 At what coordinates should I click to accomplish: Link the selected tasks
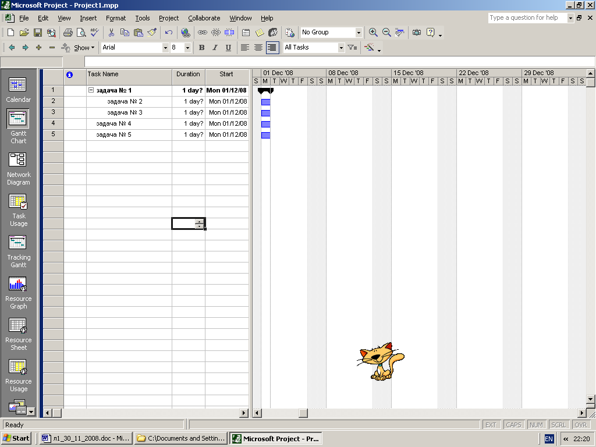click(202, 33)
